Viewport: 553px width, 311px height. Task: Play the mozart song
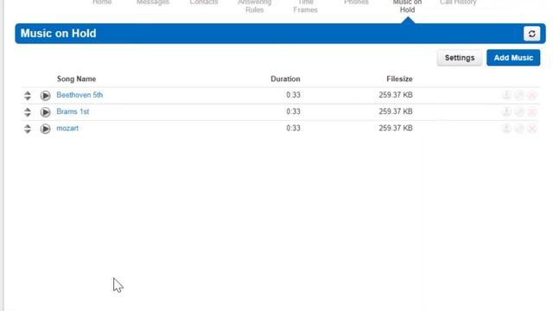(x=45, y=129)
